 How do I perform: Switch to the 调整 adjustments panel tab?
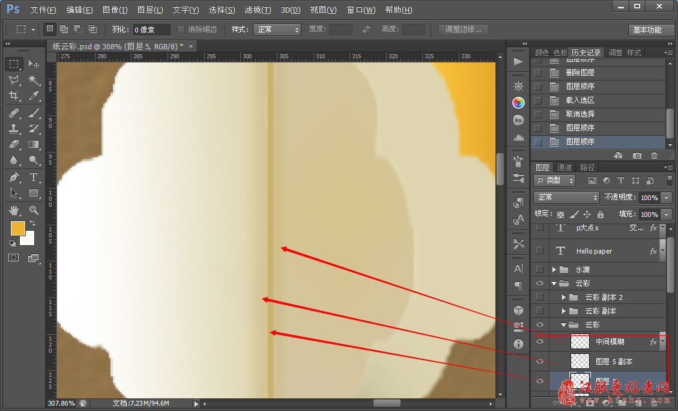point(616,53)
